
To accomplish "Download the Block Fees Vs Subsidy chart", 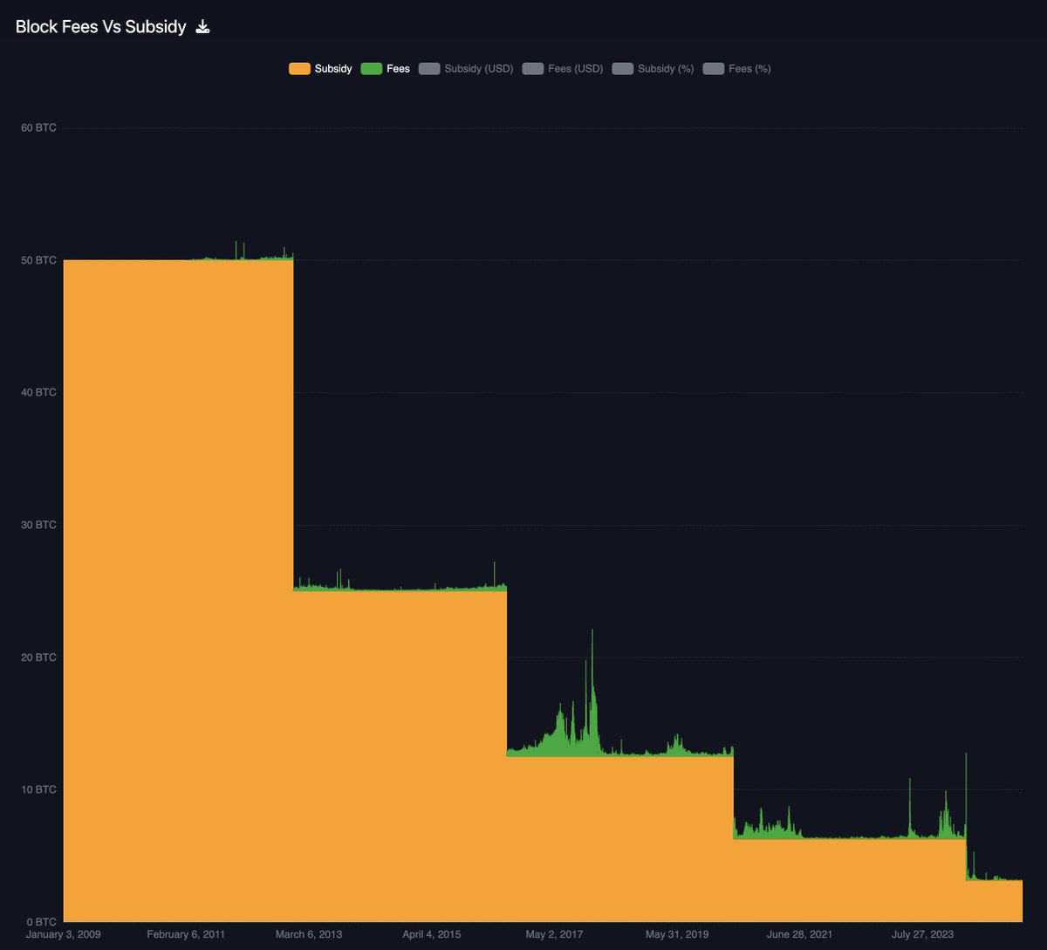I will [202, 27].
